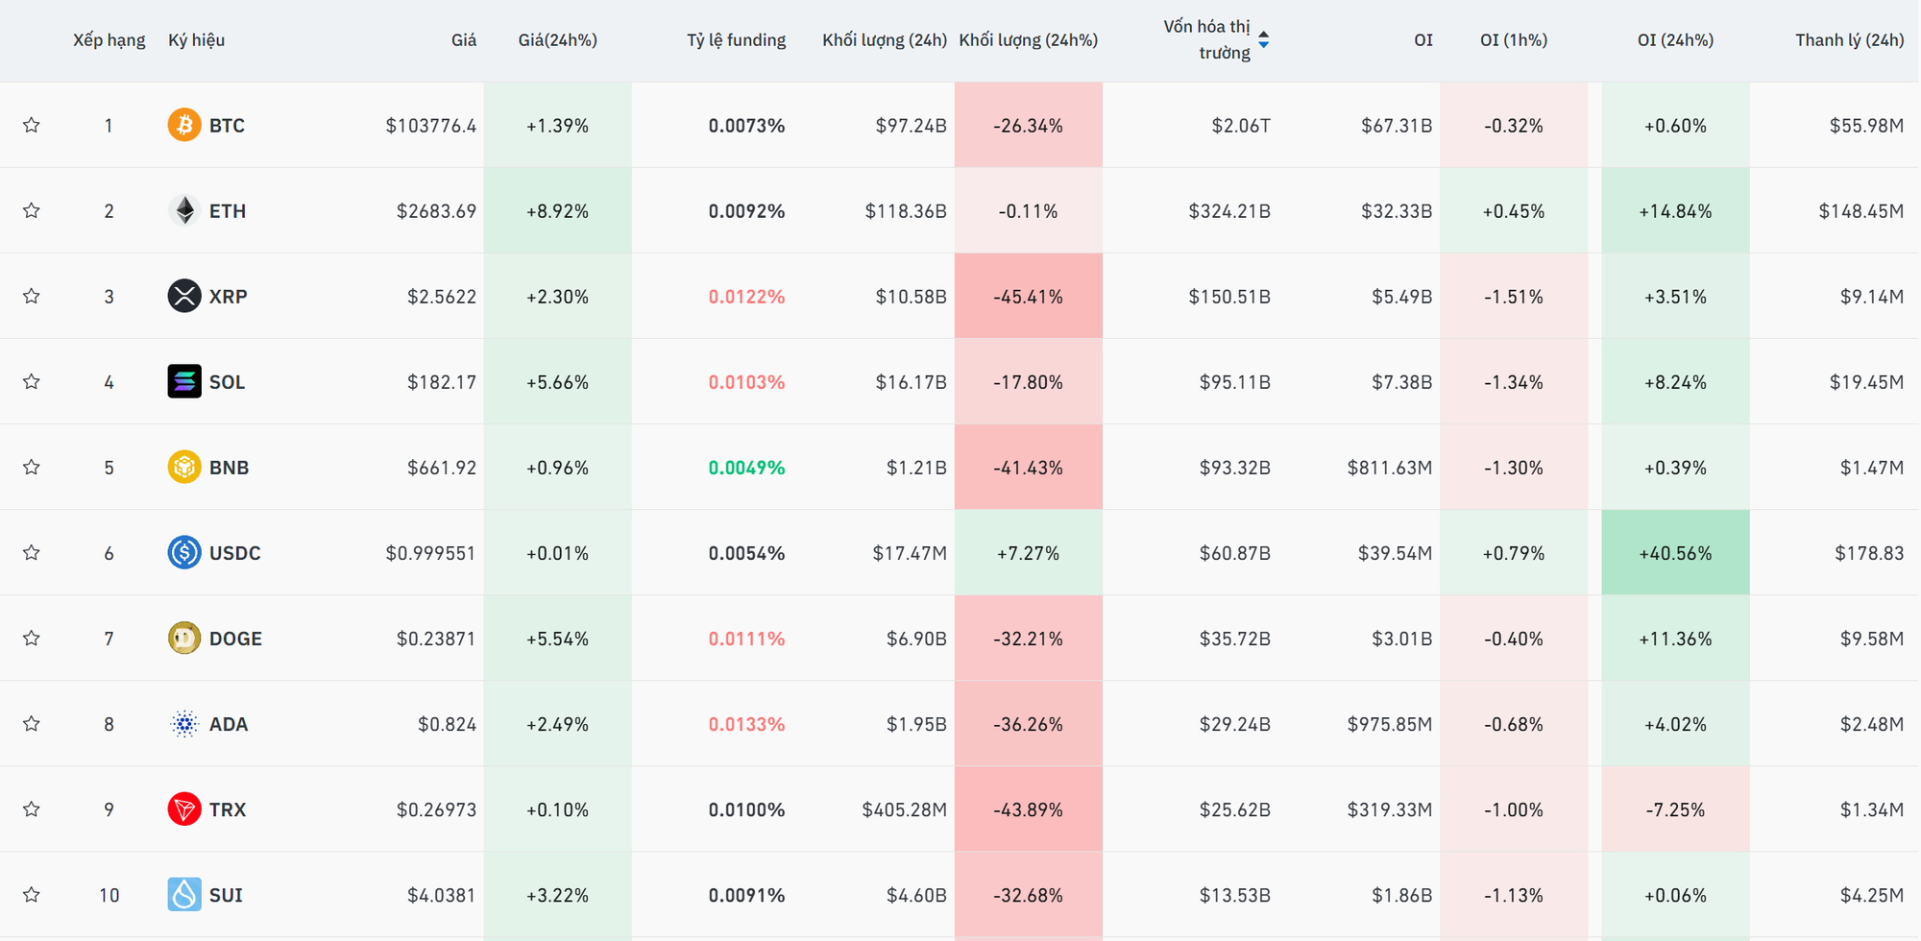
Task: Sort by Khối lượng (24h) column header
Action: (884, 40)
